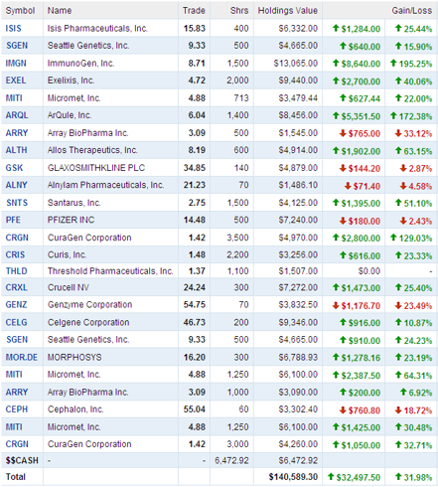Screen dimensions: 438x487
Task: Click the Total row label
Action: tap(16, 477)
